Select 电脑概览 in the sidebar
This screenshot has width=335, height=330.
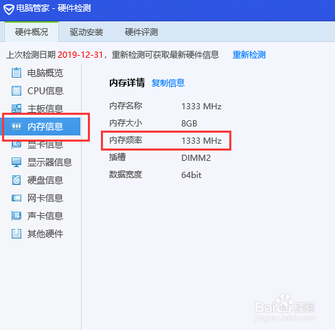41,73
